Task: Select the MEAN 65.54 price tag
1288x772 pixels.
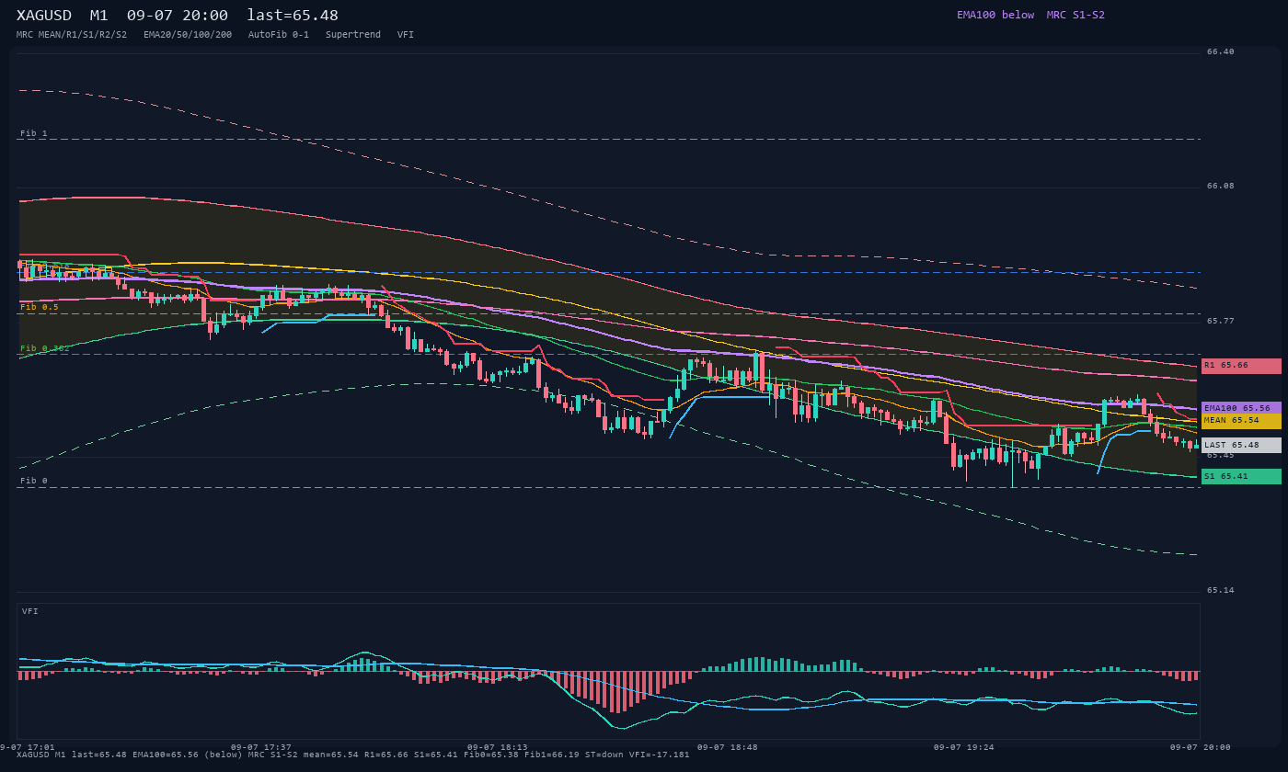Action: [x=1241, y=421]
